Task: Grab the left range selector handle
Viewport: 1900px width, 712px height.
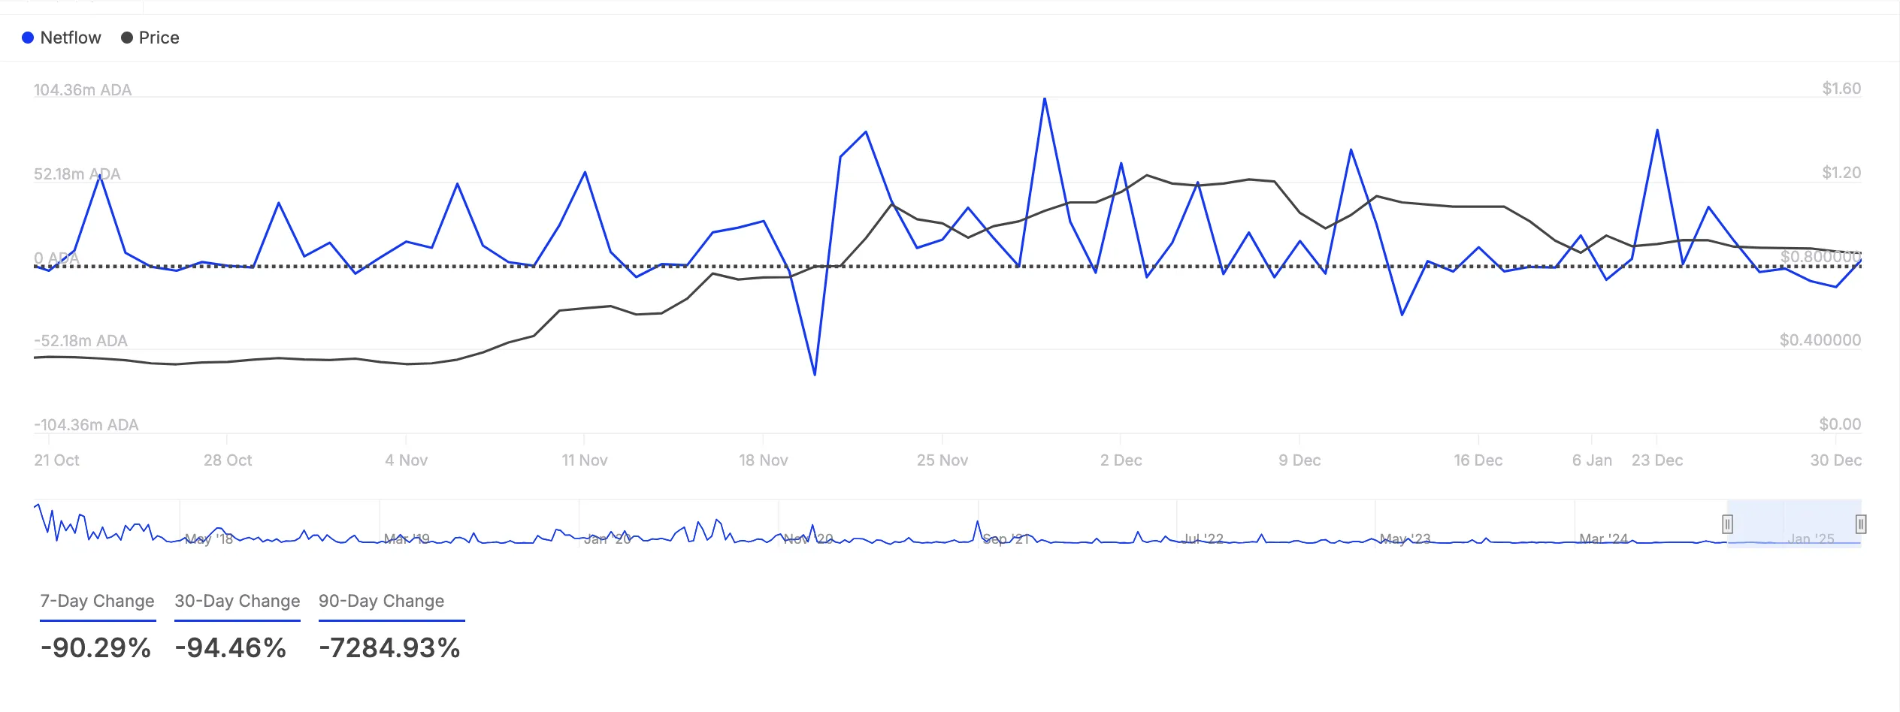Action: [1728, 523]
